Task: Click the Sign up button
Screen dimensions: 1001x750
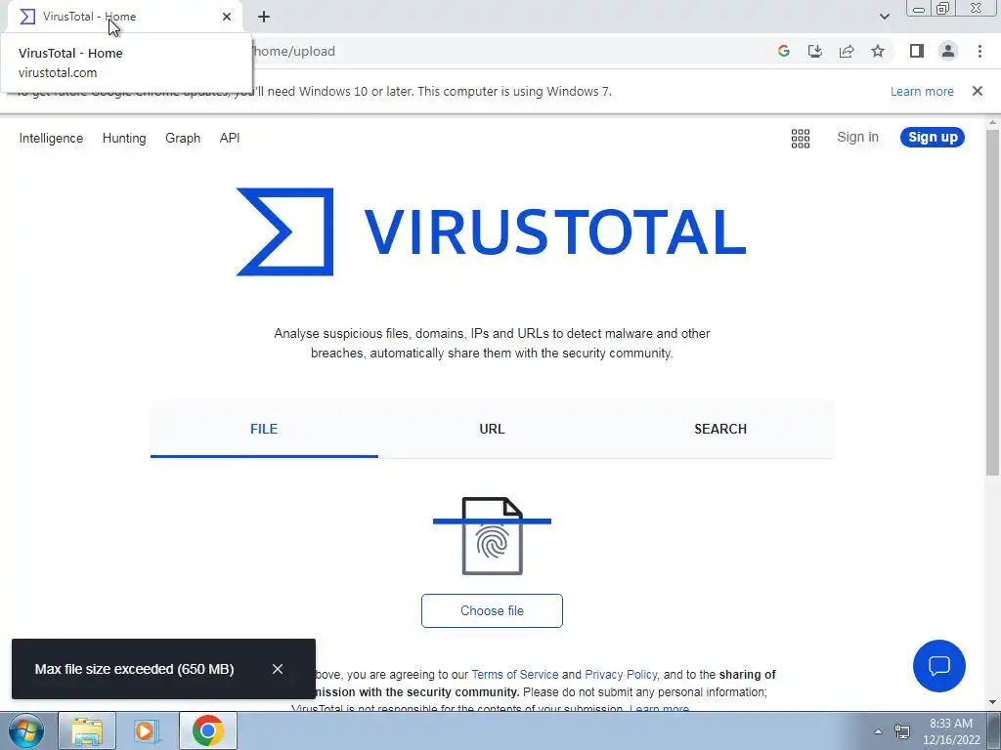Action: point(932,137)
